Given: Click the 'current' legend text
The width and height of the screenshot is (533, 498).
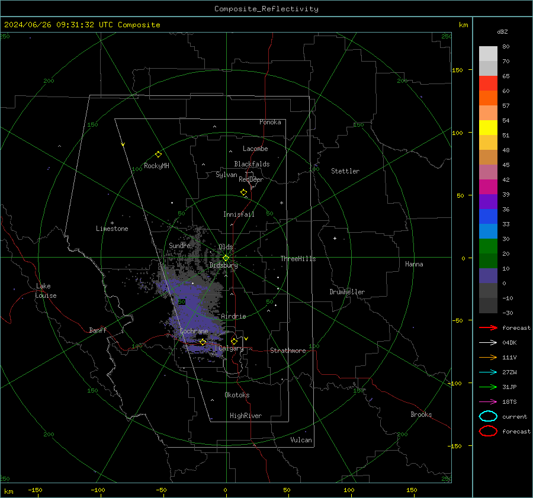Looking at the screenshot, I should pyautogui.click(x=515, y=417).
